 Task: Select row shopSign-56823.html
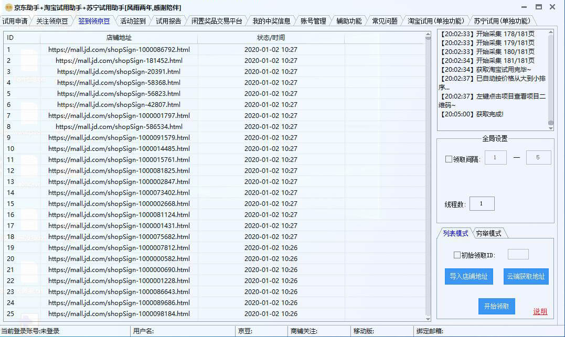pyautogui.click(x=214, y=94)
